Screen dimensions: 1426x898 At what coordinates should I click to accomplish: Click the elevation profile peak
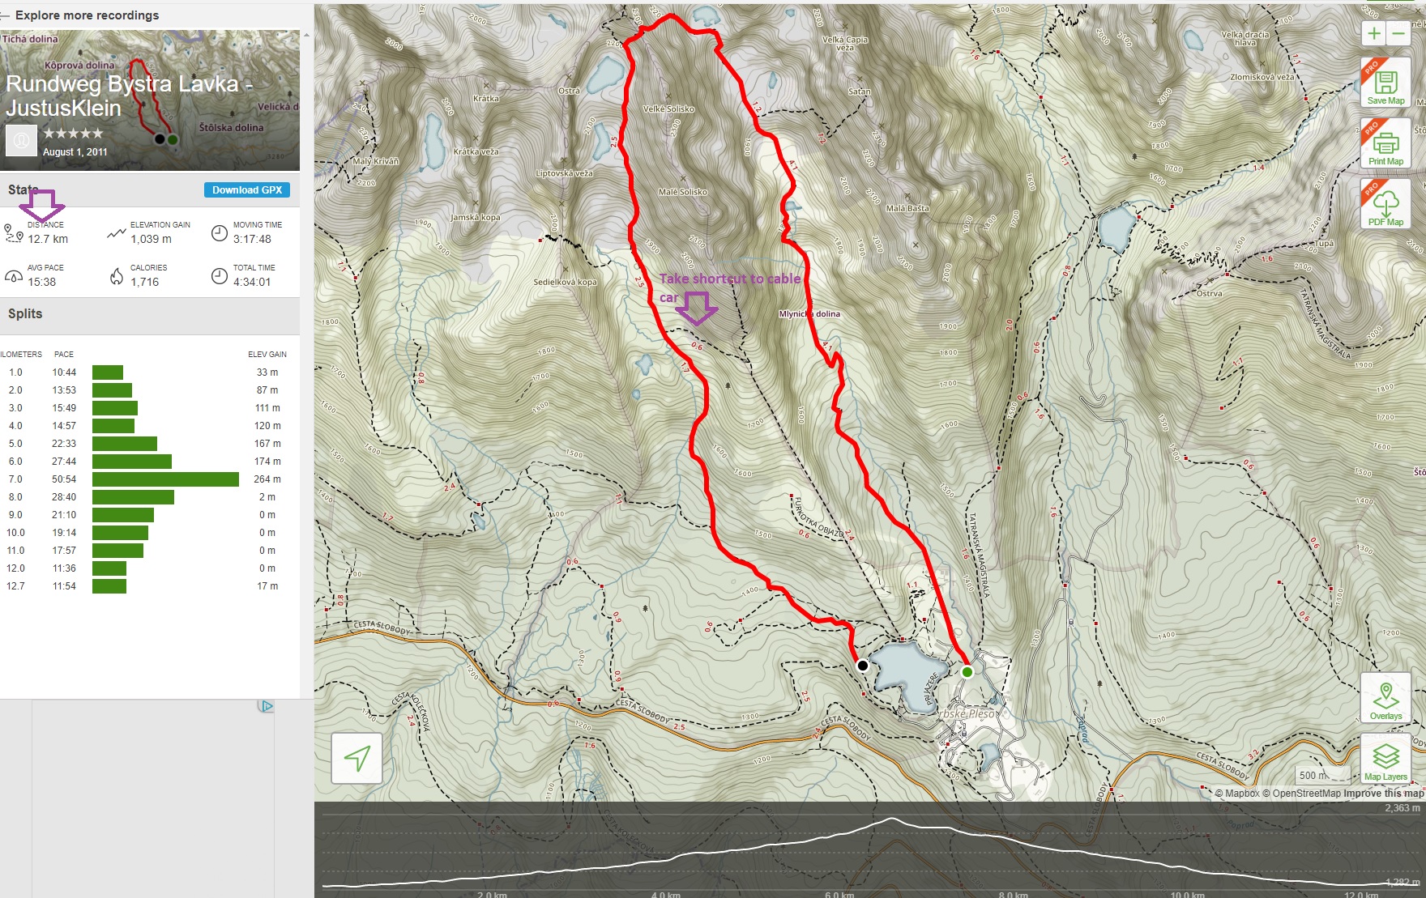click(x=891, y=819)
